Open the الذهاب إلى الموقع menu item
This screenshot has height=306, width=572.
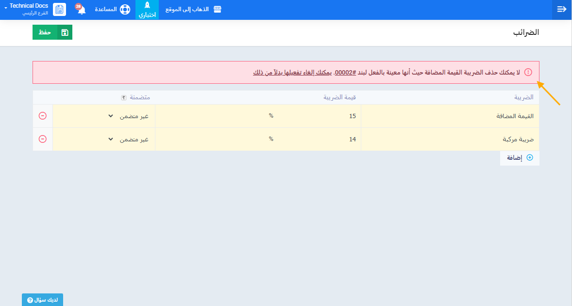pyautogui.click(x=193, y=10)
